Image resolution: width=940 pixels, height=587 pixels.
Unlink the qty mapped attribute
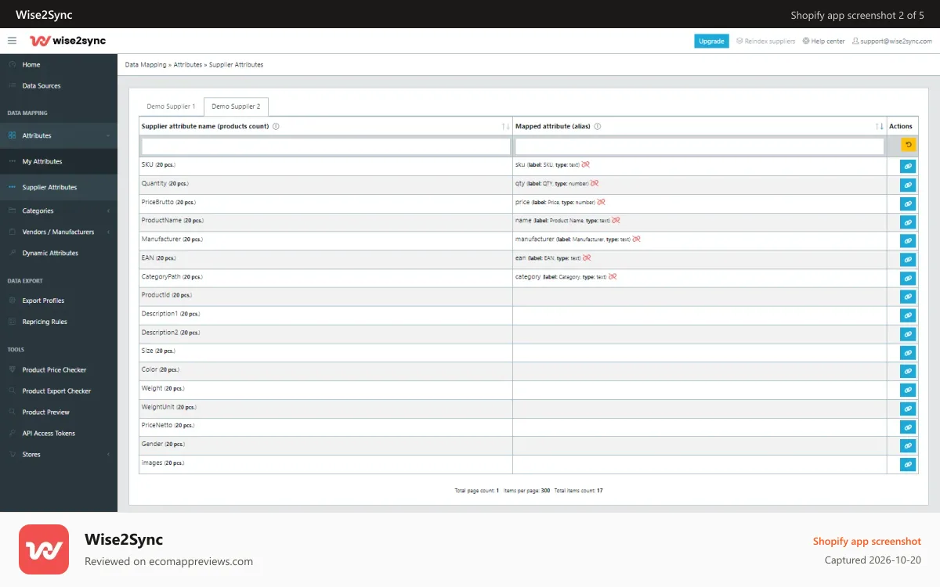(595, 183)
